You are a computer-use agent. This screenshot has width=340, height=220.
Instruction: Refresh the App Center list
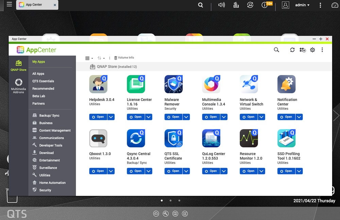[x=292, y=50]
